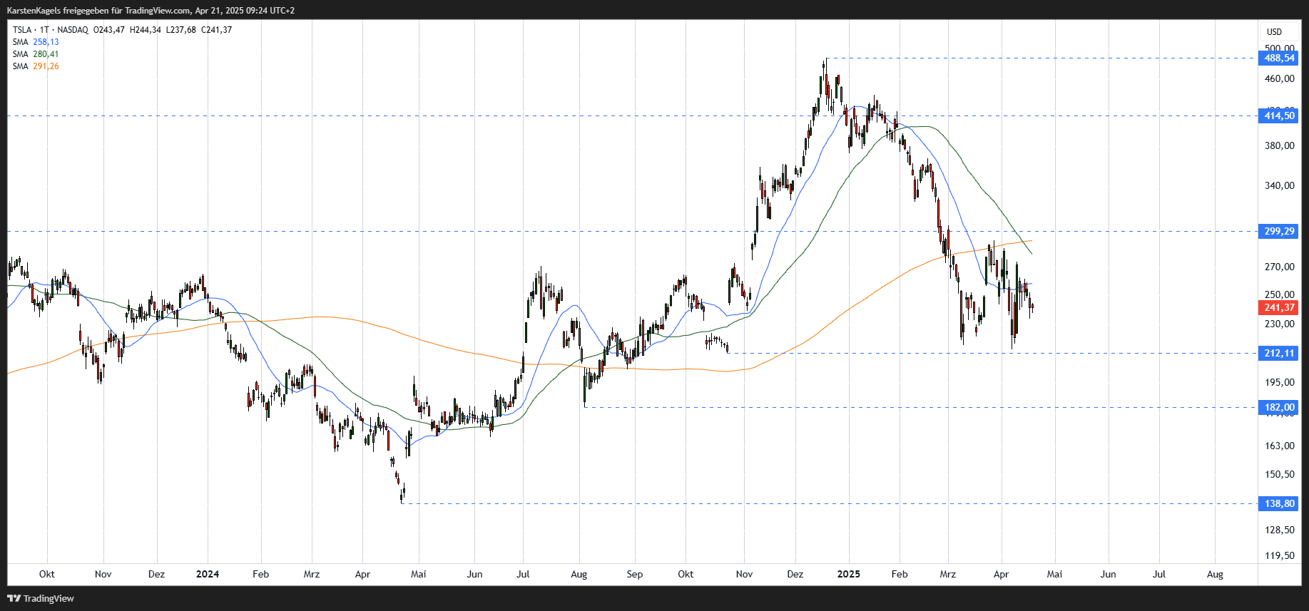Select the 299,29 price level tag
This screenshot has width=1309, height=611.
(1279, 231)
